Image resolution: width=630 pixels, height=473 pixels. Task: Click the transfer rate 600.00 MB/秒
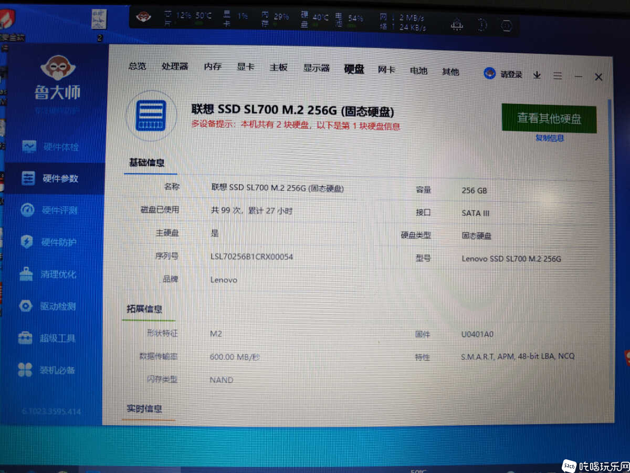click(x=235, y=357)
